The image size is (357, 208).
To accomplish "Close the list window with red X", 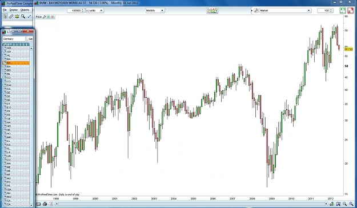I will click(x=28, y=31).
